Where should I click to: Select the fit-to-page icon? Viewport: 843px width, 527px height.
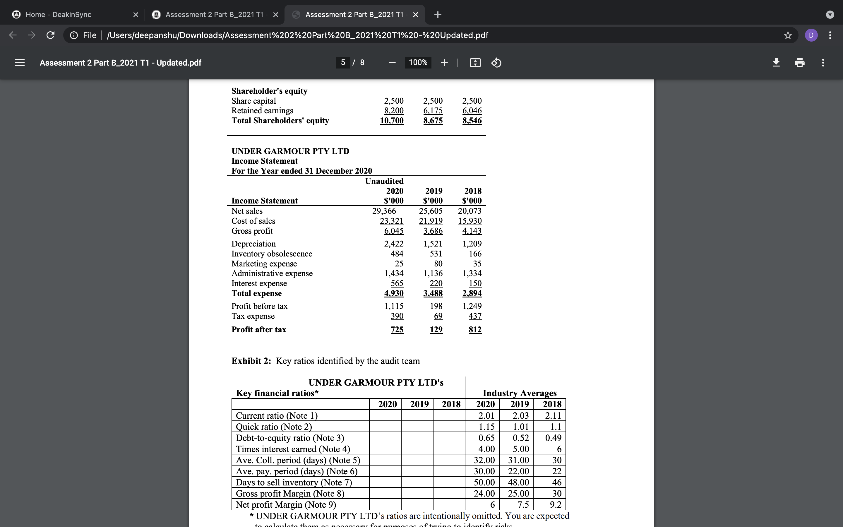(x=474, y=62)
